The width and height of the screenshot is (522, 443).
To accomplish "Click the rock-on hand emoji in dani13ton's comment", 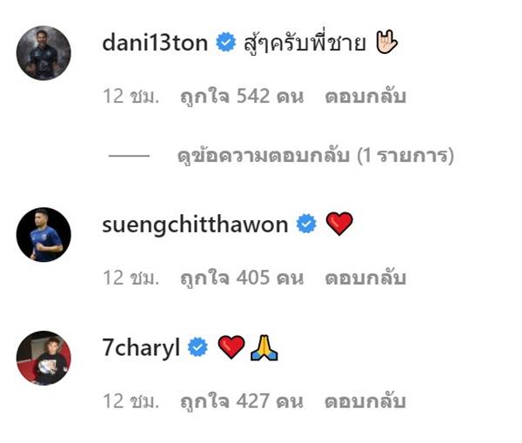I will 386,42.
